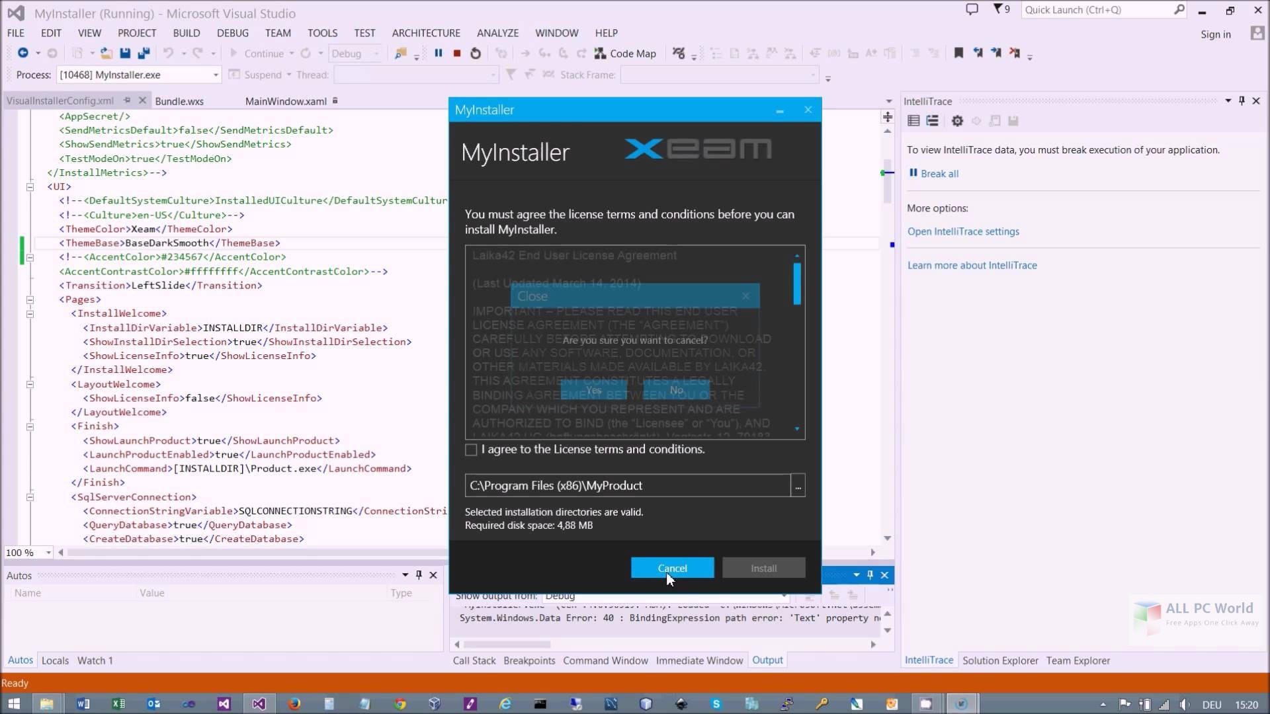The height and width of the screenshot is (714, 1270).
Task: Click the account picture icon beside Sign in
Action: pos(1257,33)
